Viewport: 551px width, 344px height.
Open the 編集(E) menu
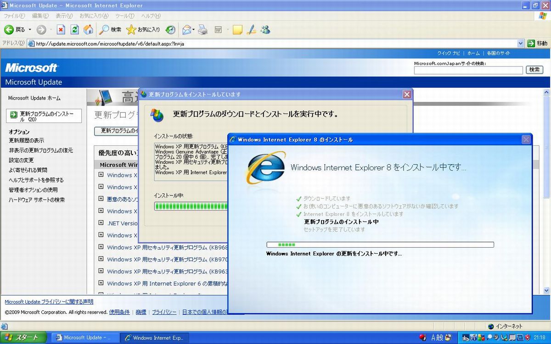click(40, 16)
